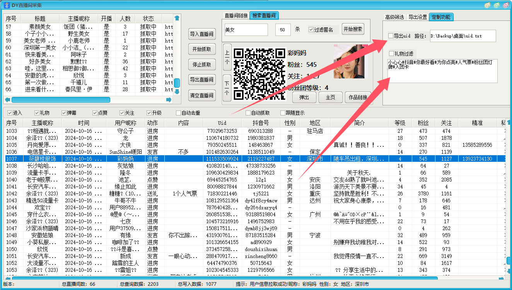The height and width of the screenshot is (290, 512).
Task: Click 抖音号 cell doushixihuan
Action: pos(261,249)
